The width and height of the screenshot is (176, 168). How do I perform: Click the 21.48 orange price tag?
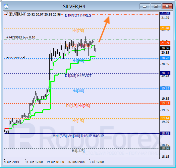pyautogui.click(x=165, y=28)
